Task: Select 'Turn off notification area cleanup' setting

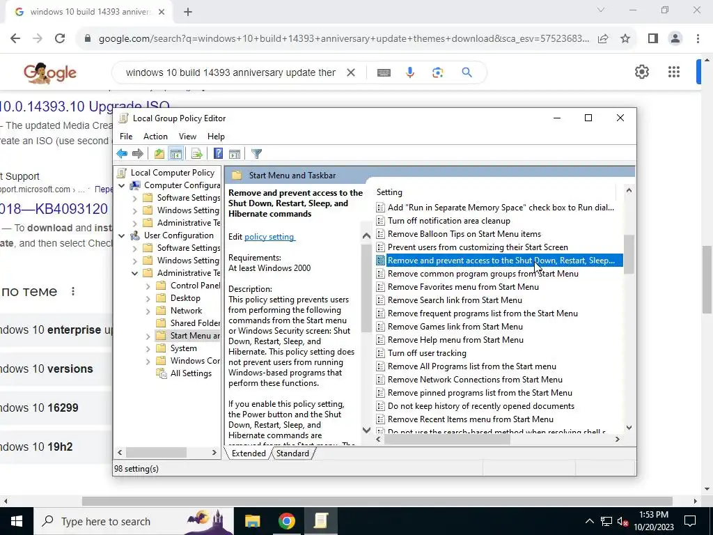Action: [x=449, y=221]
